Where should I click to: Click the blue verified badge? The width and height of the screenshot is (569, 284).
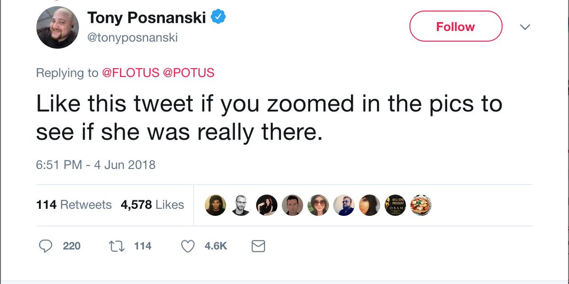pos(218,18)
